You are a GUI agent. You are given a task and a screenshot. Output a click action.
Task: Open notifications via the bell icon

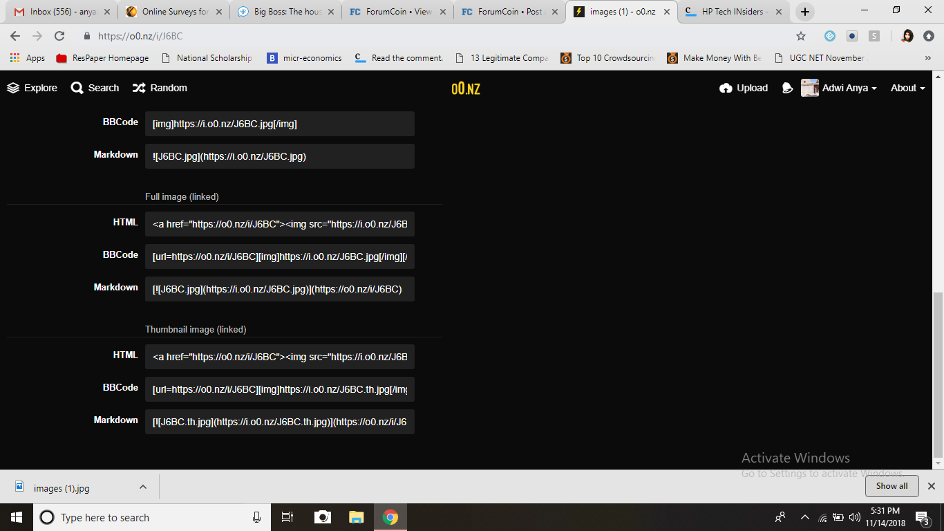[787, 88]
